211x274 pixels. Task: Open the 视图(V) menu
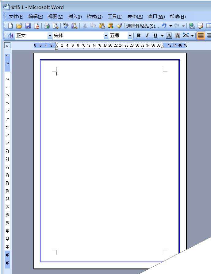(x=56, y=17)
